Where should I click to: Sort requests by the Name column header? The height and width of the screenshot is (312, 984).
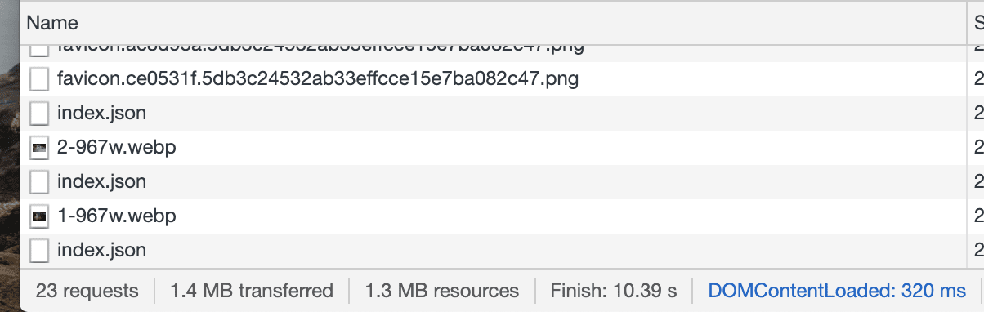click(52, 23)
